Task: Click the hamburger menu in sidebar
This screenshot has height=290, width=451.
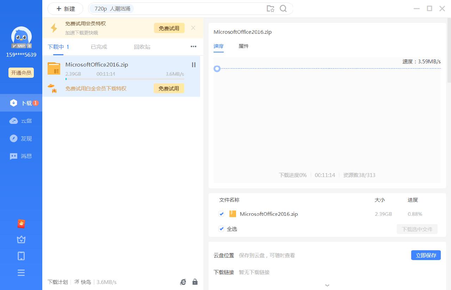Action: (21, 272)
